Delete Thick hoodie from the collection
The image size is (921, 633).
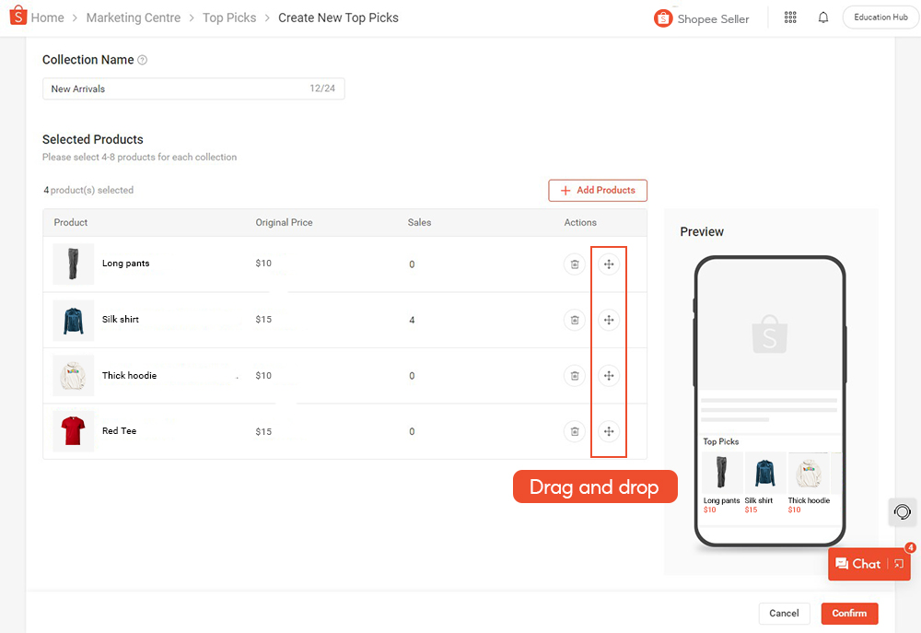click(x=575, y=376)
